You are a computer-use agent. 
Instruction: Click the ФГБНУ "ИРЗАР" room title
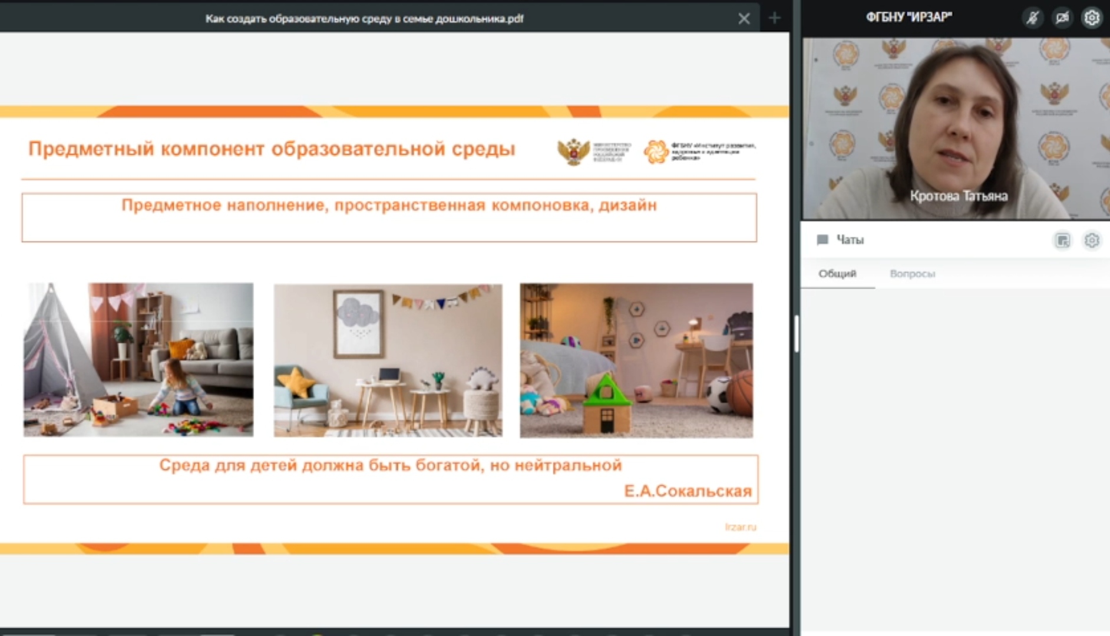pyautogui.click(x=909, y=18)
